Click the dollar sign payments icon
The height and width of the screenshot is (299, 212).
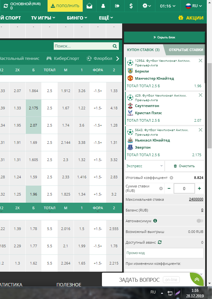[x=131, y=6]
